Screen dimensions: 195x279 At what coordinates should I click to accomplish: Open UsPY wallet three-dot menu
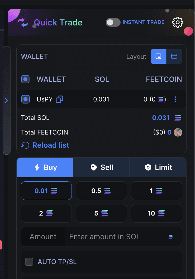click(175, 99)
